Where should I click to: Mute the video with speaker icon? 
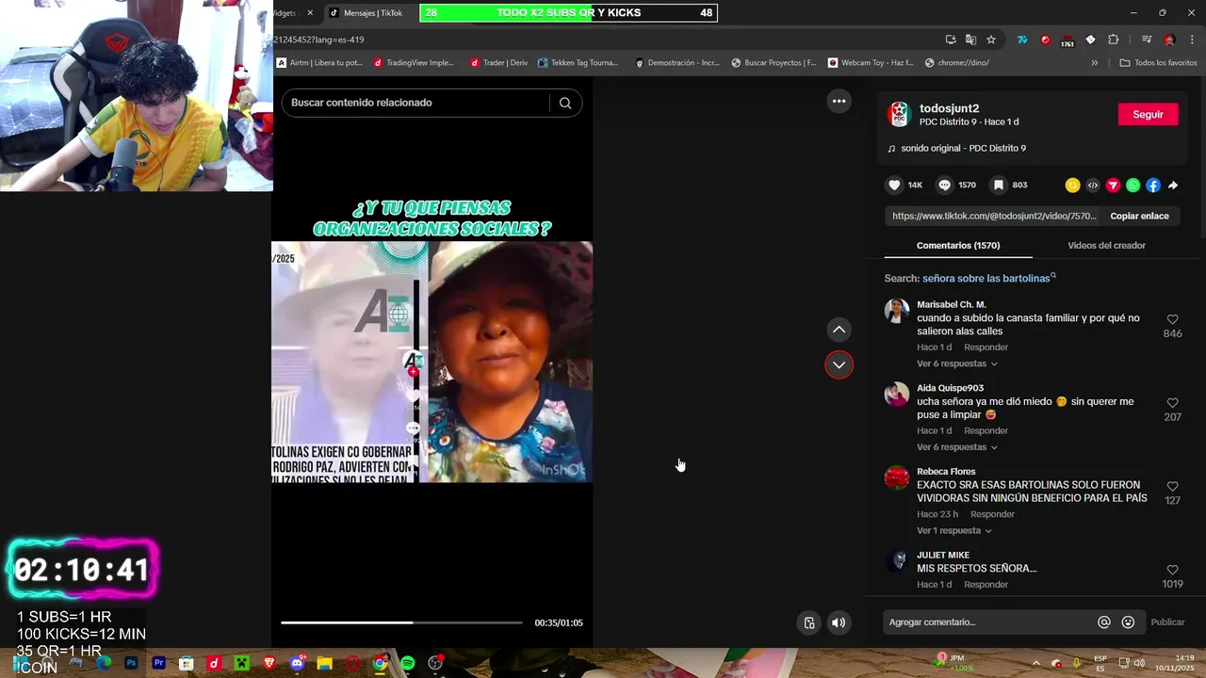tap(839, 622)
